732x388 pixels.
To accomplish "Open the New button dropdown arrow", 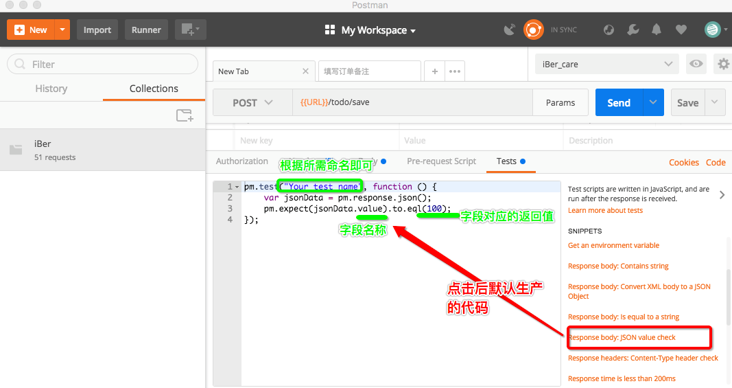I will click(62, 30).
